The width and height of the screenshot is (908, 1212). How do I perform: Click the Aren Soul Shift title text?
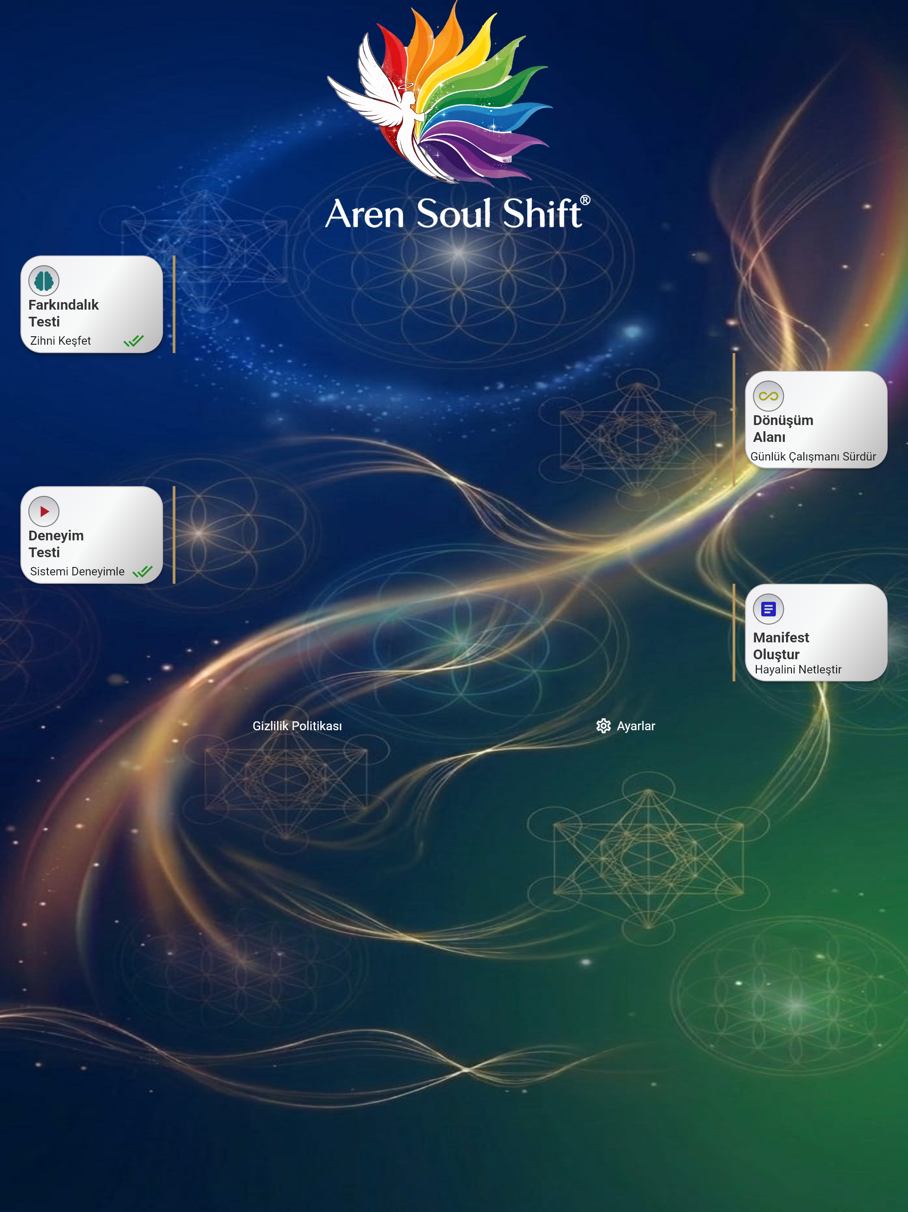coord(458,212)
